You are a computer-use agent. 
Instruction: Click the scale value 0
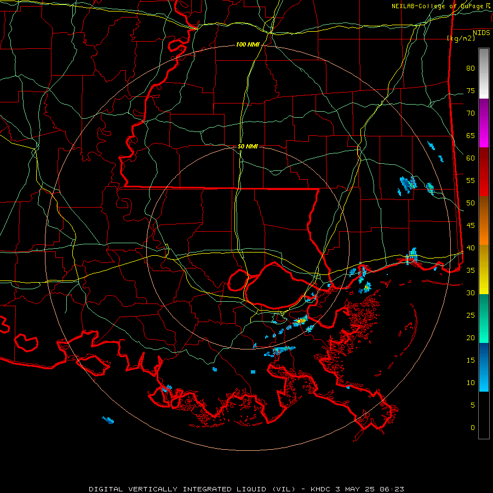pyautogui.click(x=473, y=428)
